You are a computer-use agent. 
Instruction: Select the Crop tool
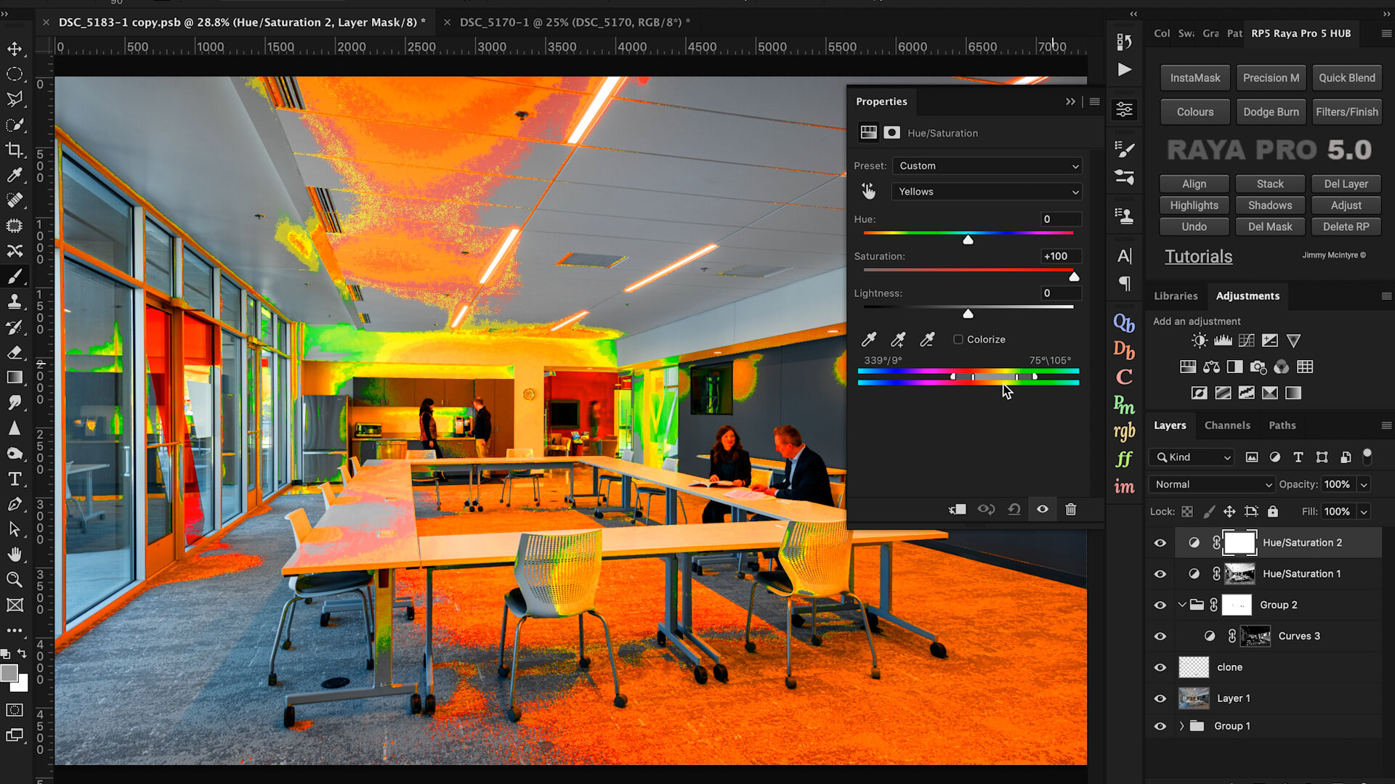15,150
